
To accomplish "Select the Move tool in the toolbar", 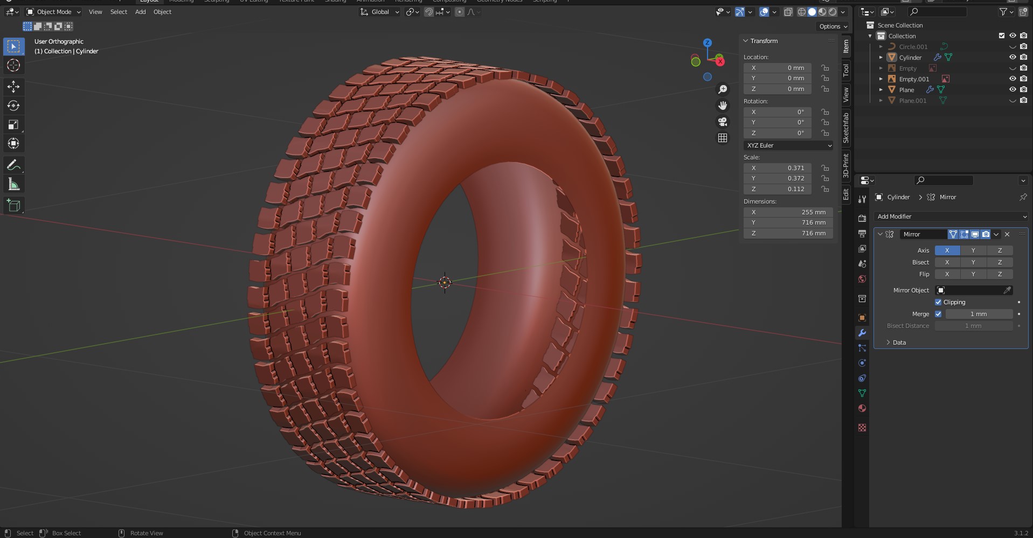I will click(13, 87).
